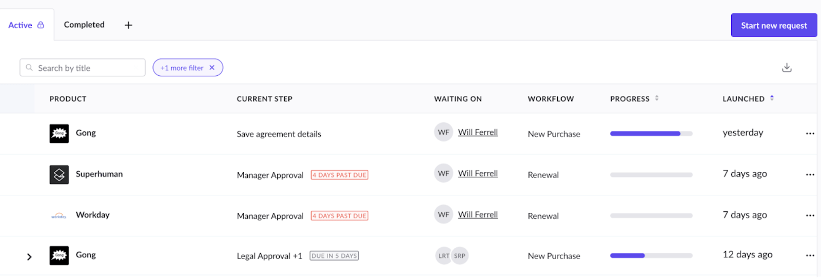
Task: Select the Workday product name
Action: point(92,215)
